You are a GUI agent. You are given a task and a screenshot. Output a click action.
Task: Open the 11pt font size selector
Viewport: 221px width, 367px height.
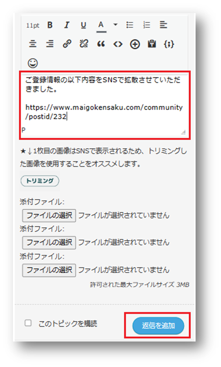[32, 25]
